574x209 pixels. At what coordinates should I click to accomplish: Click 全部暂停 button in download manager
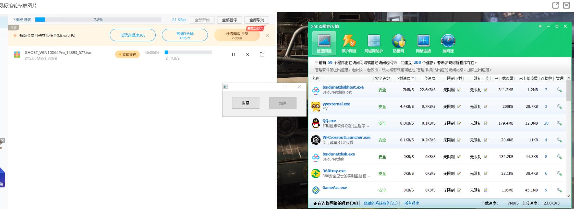pyautogui.click(x=230, y=20)
